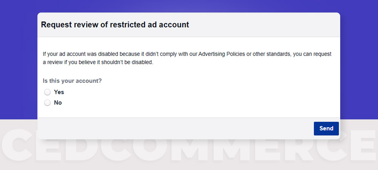378x170 pixels.
Task: Click the "No" option label text
Action: click(x=58, y=103)
